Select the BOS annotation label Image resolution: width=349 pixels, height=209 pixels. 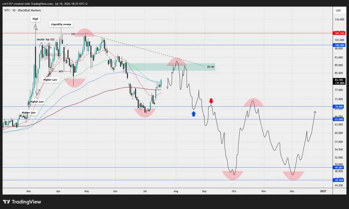(61, 71)
